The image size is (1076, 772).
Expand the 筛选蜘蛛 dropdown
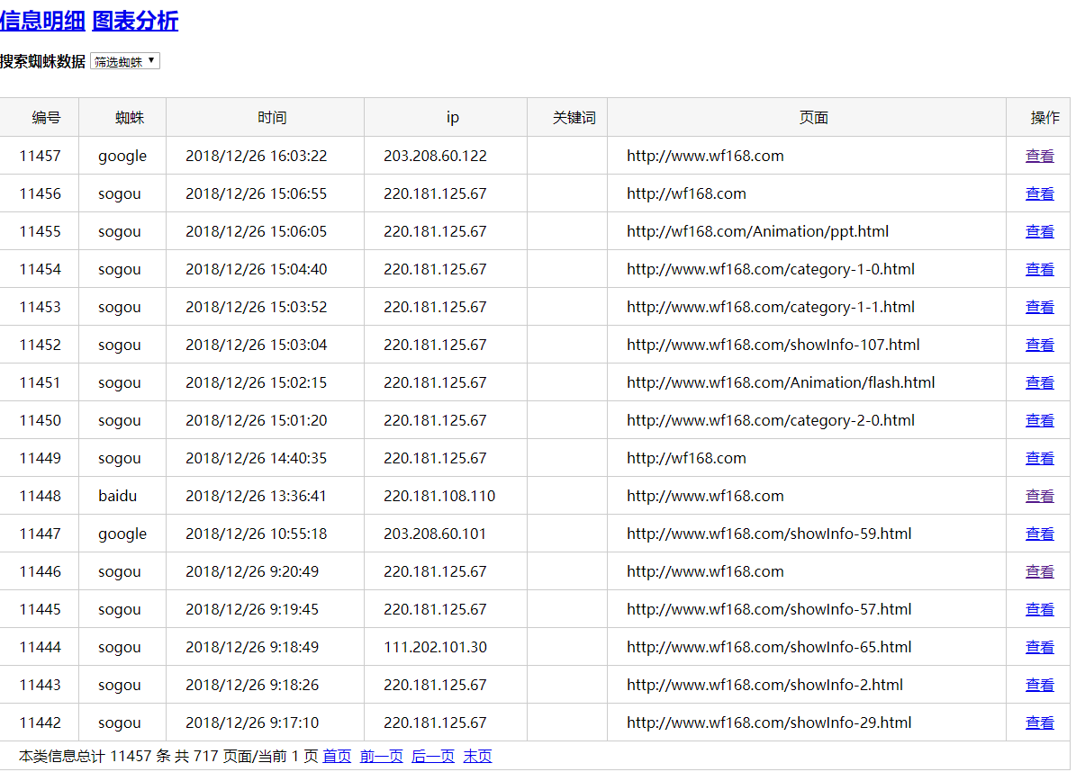pyautogui.click(x=125, y=61)
